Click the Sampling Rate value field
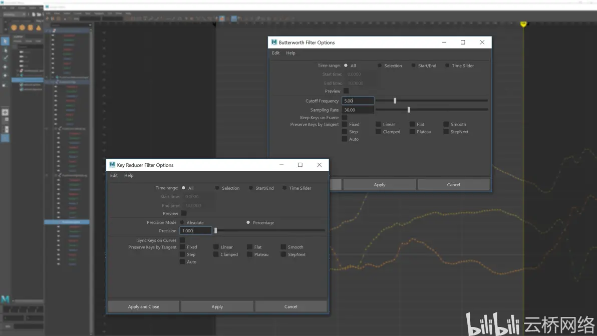 (358, 110)
